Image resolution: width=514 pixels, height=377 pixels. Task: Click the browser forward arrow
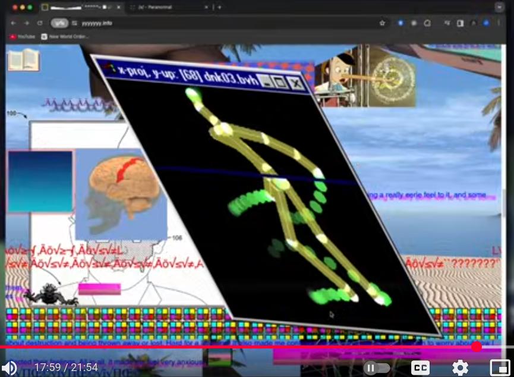point(27,23)
